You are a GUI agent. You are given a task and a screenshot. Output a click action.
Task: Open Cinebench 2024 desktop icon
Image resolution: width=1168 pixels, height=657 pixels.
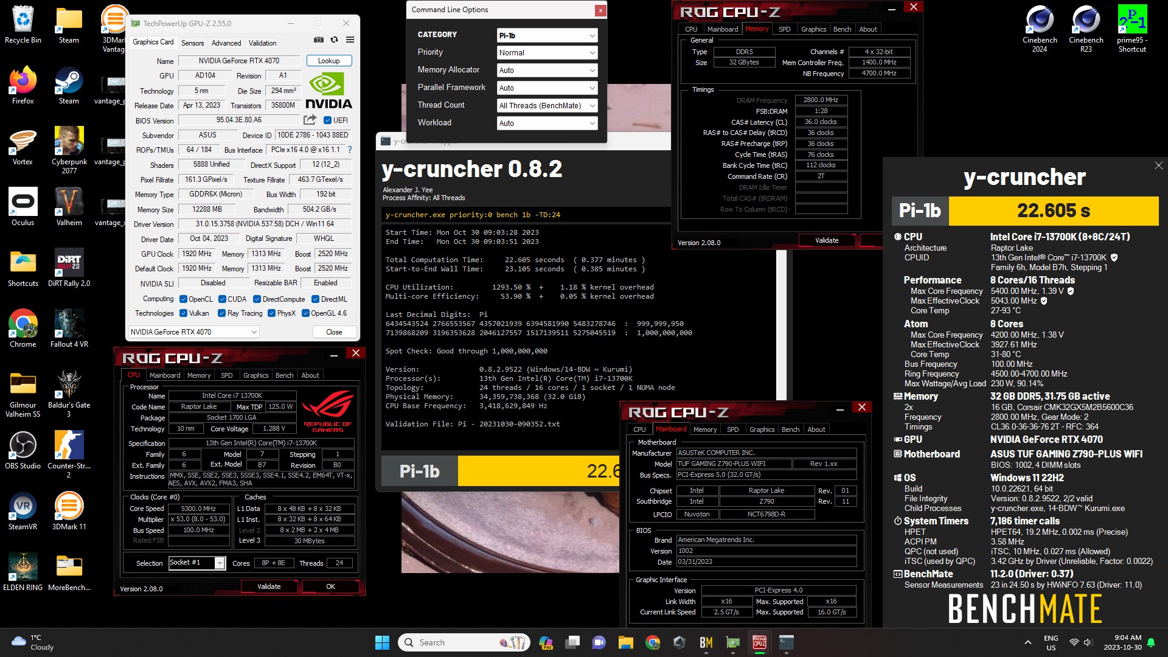tap(1040, 29)
